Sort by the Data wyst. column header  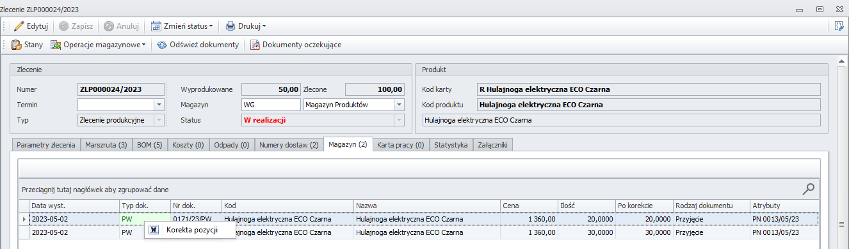(x=74, y=206)
